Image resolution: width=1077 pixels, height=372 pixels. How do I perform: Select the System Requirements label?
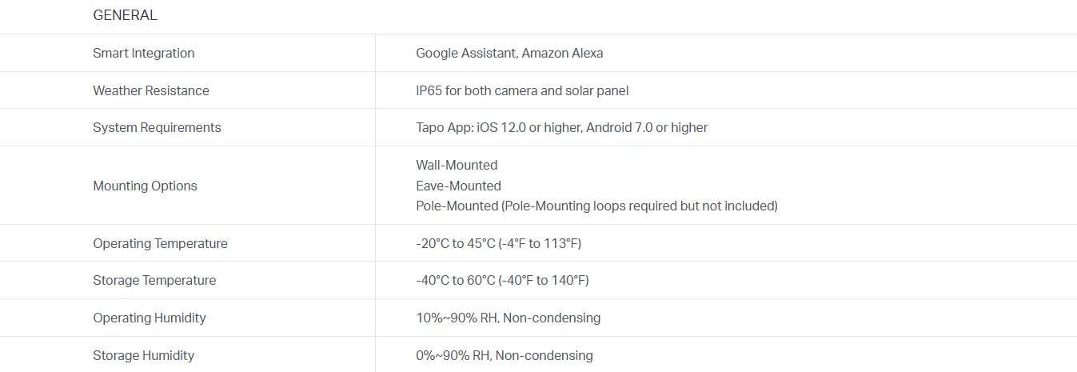coord(157,127)
